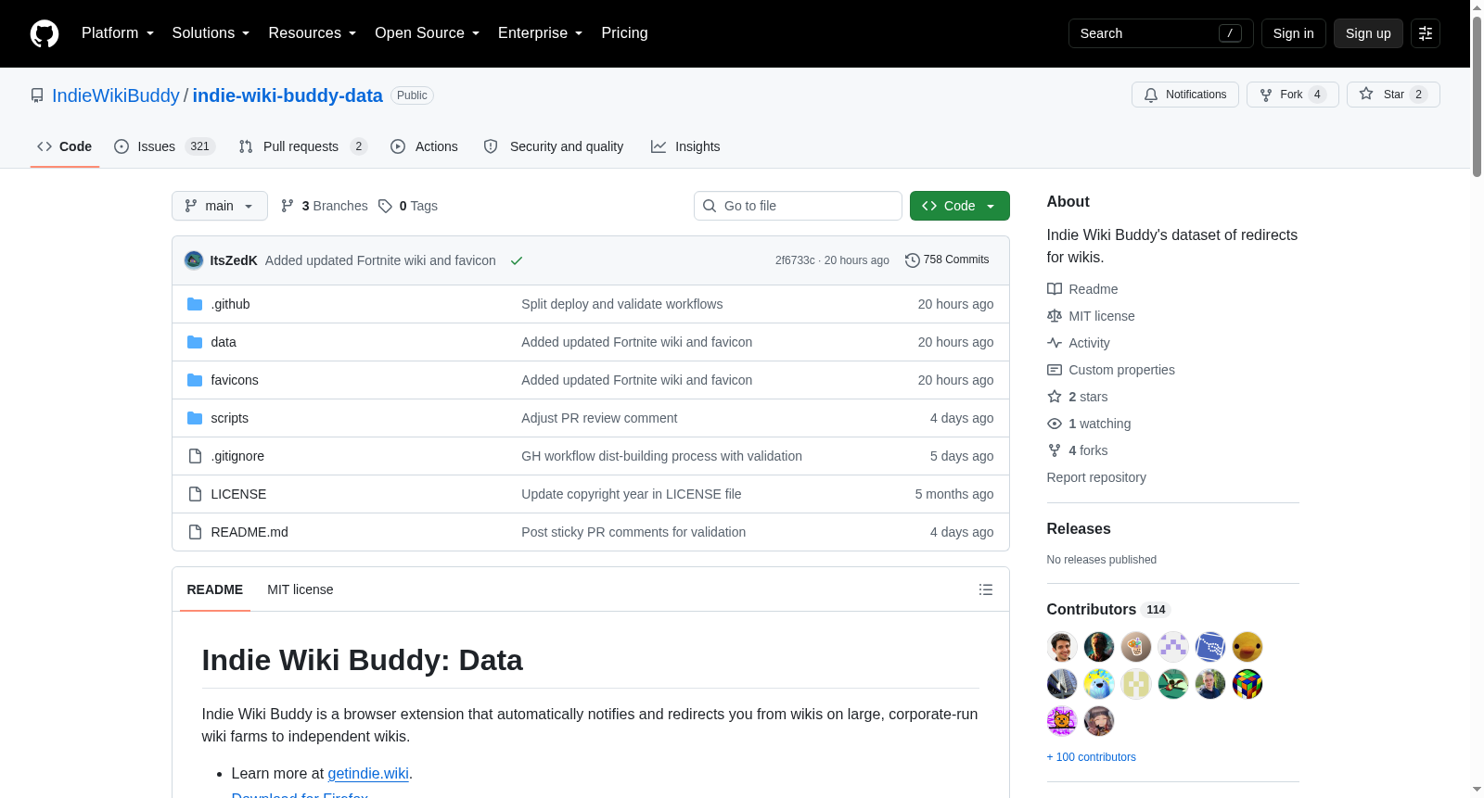The width and height of the screenshot is (1484, 798).
Task: Click the Notifications bell button
Action: click(x=1185, y=95)
